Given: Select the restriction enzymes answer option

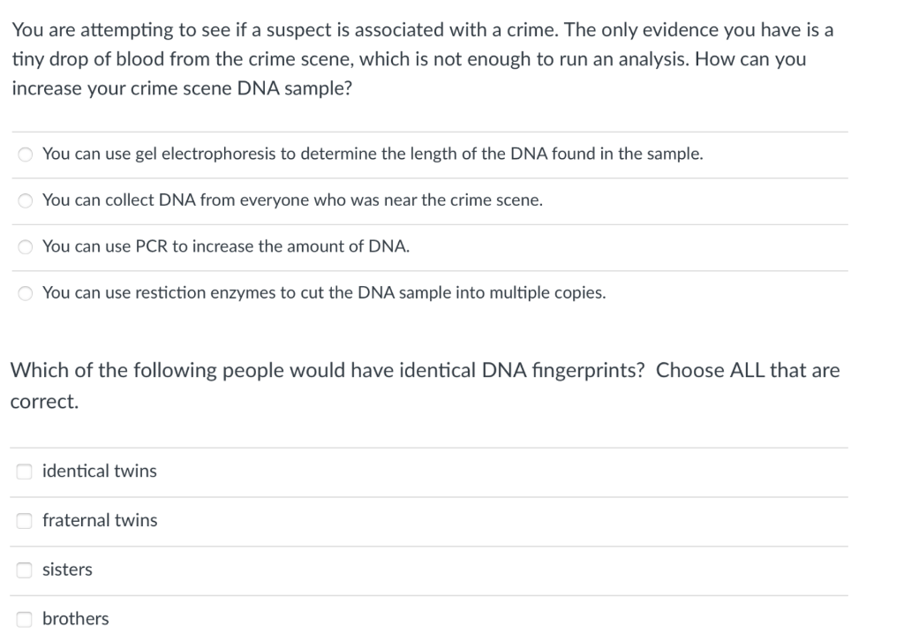Looking at the screenshot, I should point(24,292).
